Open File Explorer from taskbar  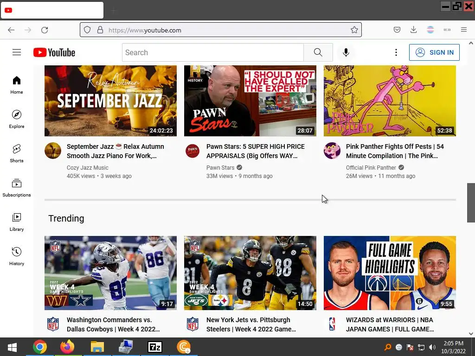click(97, 347)
